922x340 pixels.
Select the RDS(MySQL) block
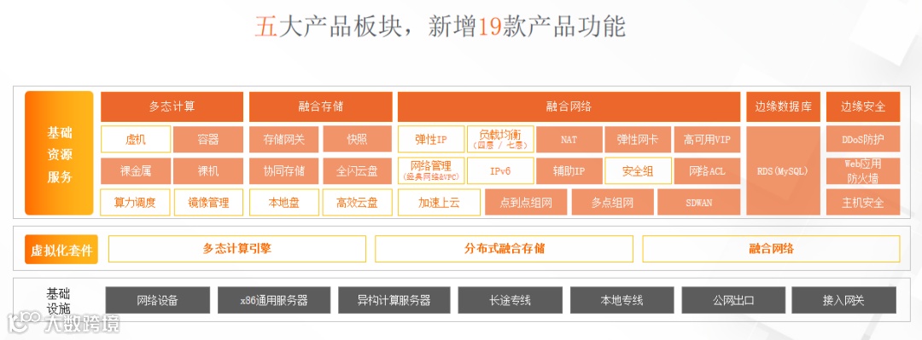coord(783,171)
